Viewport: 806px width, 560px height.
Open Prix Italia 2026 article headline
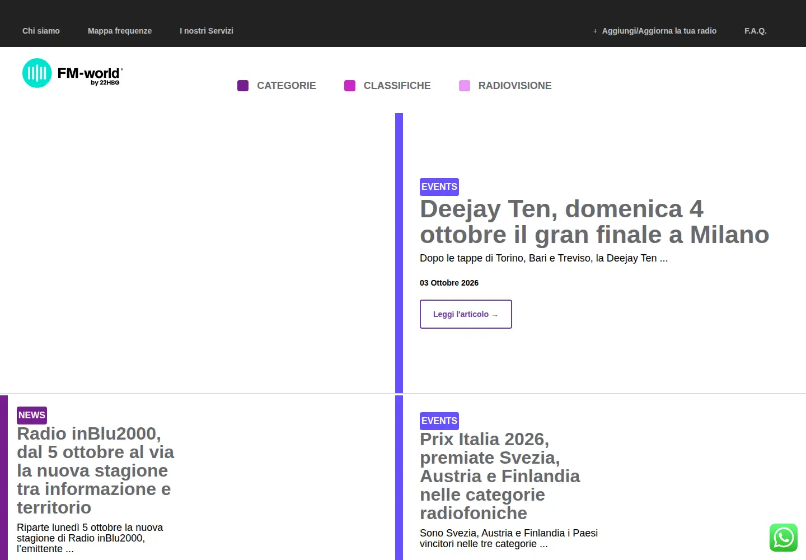point(500,476)
